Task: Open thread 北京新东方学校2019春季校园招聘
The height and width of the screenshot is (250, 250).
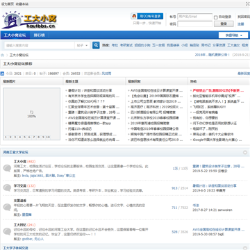Action: point(155,118)
